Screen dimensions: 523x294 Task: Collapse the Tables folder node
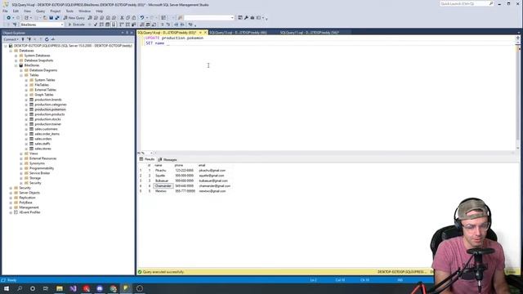click(x=21, y=75)
